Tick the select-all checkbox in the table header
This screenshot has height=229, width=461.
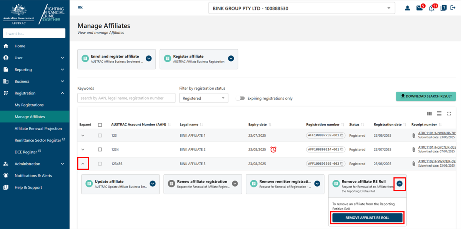click(100, 124)
